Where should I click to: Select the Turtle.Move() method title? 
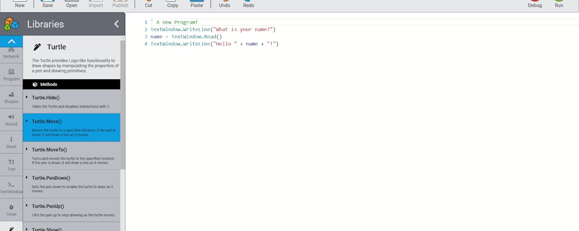47,121
